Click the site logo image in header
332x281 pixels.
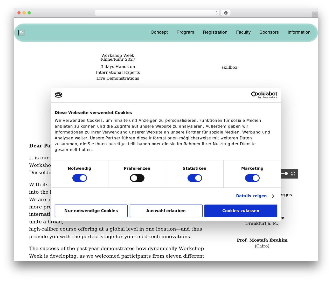[x=21, y=33]
